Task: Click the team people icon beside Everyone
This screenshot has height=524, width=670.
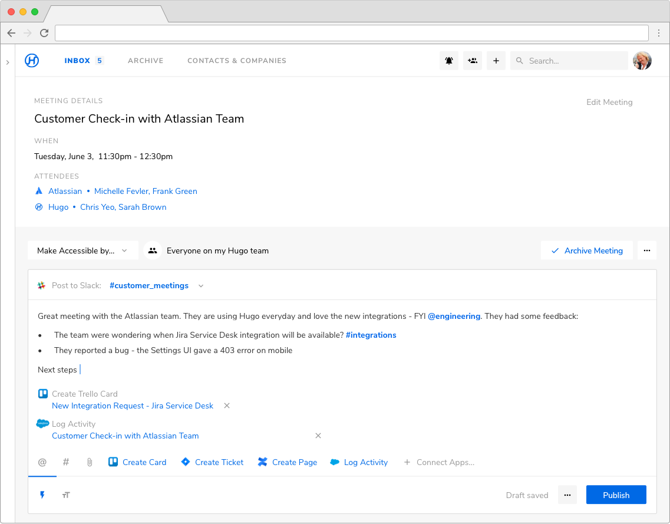Action: coord(153,251)
